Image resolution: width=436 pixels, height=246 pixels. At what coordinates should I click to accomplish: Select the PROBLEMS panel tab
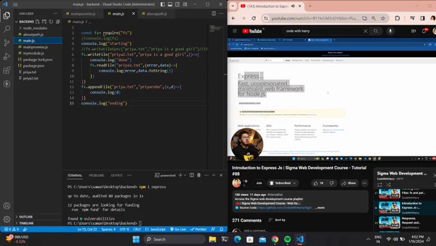[x=96, y=175]
